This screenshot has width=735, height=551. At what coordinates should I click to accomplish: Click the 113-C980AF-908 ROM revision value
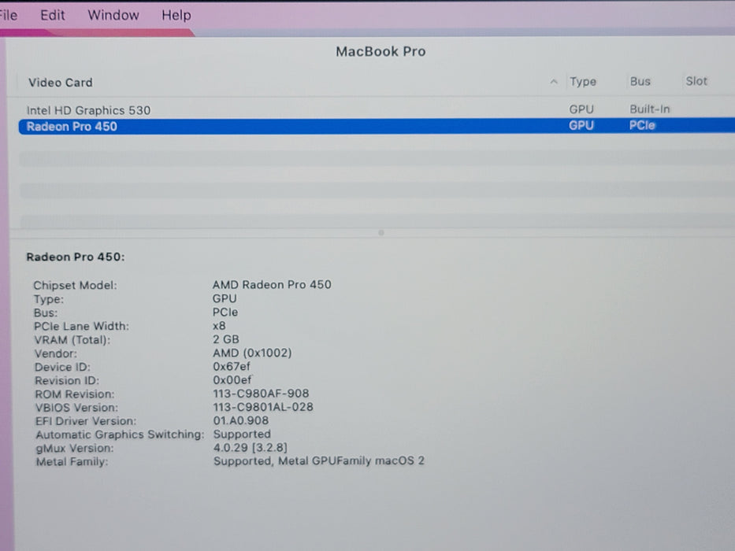coord(261,394)
